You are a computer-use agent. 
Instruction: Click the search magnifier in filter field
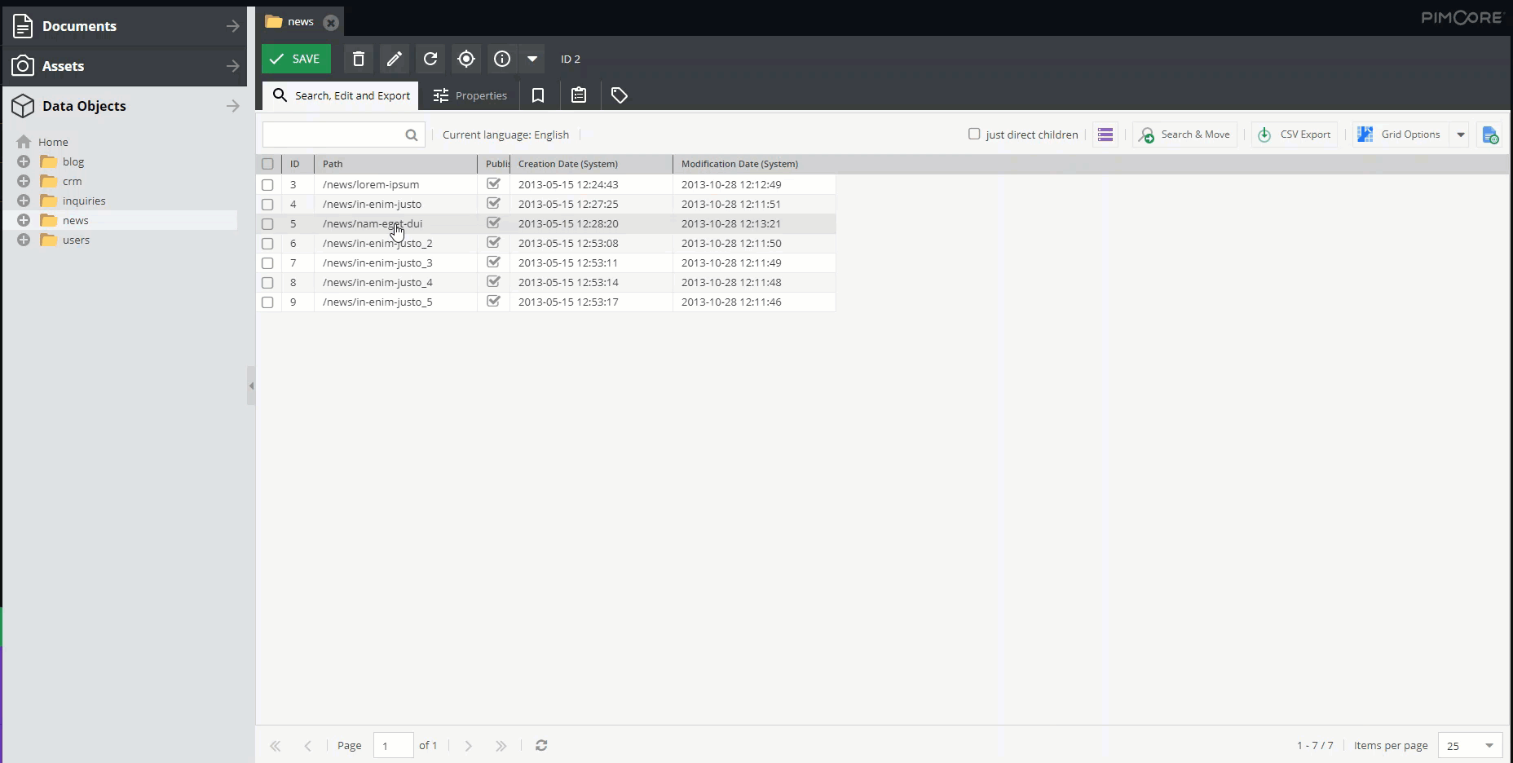coord(412,135)
